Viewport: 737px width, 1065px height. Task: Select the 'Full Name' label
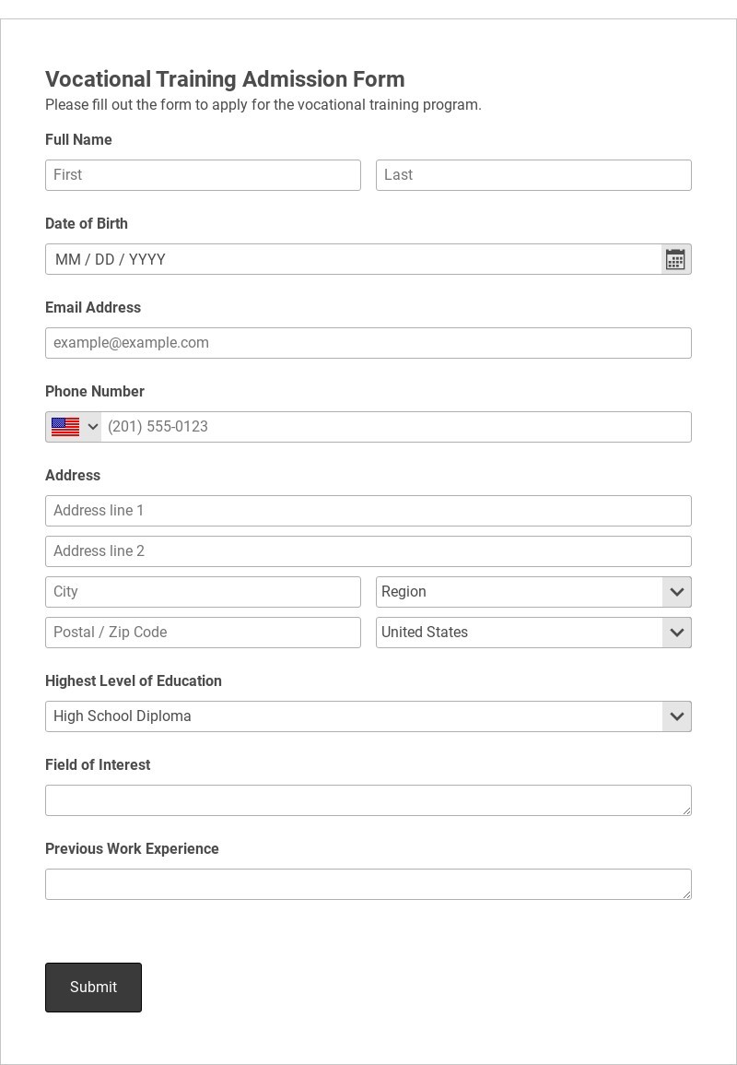click(x=78, y=139)
